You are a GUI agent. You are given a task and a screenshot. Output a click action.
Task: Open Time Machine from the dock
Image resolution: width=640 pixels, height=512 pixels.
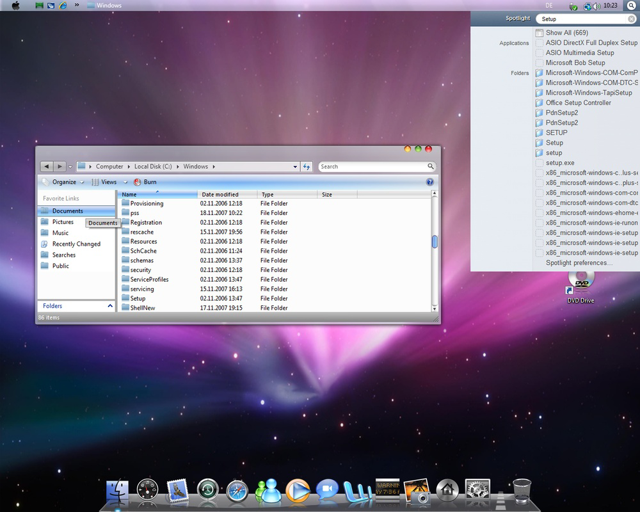[x=207, y=490]
